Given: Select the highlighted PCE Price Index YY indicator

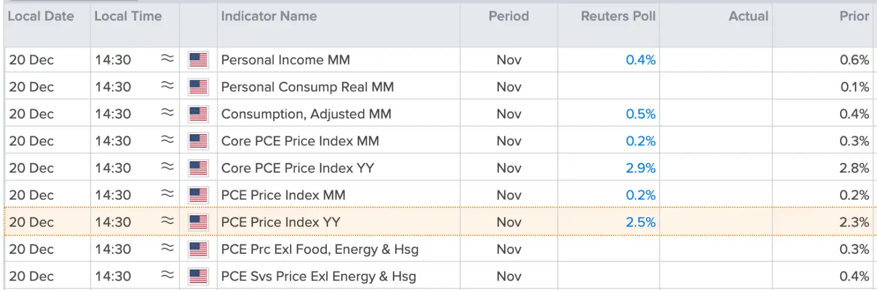Looking at the screenshot, I should (x=281, y=222).
